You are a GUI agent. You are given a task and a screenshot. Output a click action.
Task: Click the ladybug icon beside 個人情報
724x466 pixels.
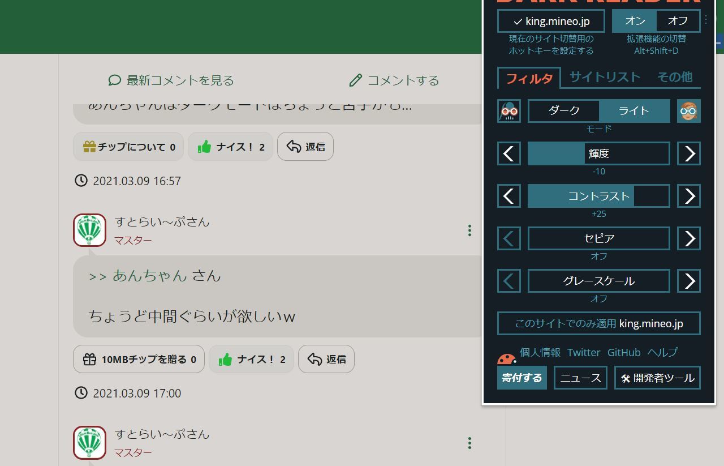(506, 358)
